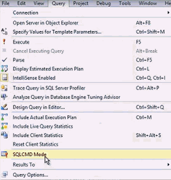Toggle the IntelliSense Enabled icon
171x180 pixels.
click(x=4, y=78)
